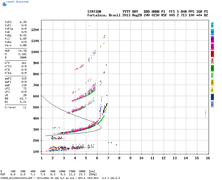Screen dimensions: 222x180
Task: Click the P1 value RSF
Action: (x=164, y=15)
